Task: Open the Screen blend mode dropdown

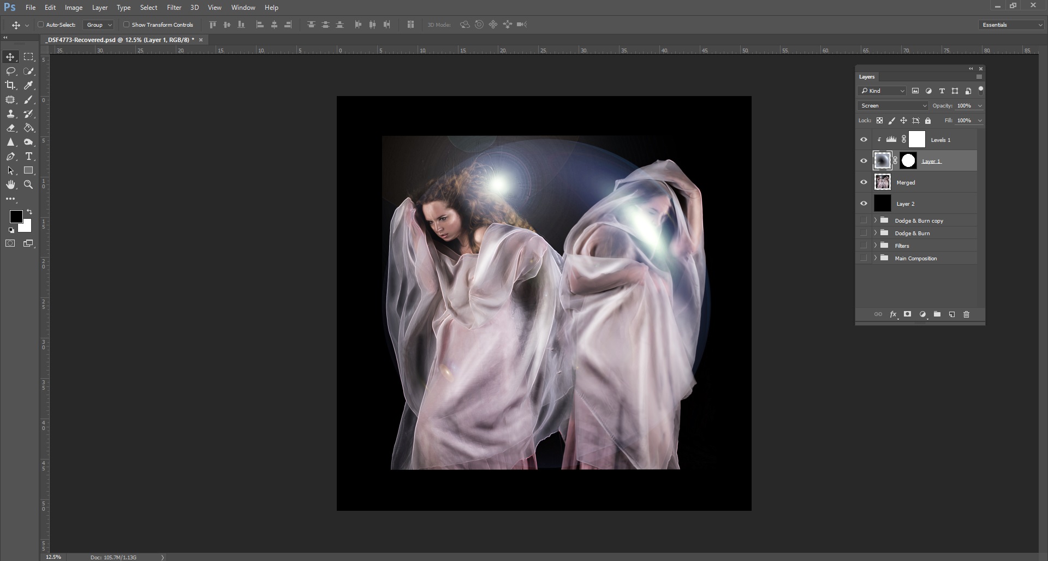Action: tap(892, 105)
